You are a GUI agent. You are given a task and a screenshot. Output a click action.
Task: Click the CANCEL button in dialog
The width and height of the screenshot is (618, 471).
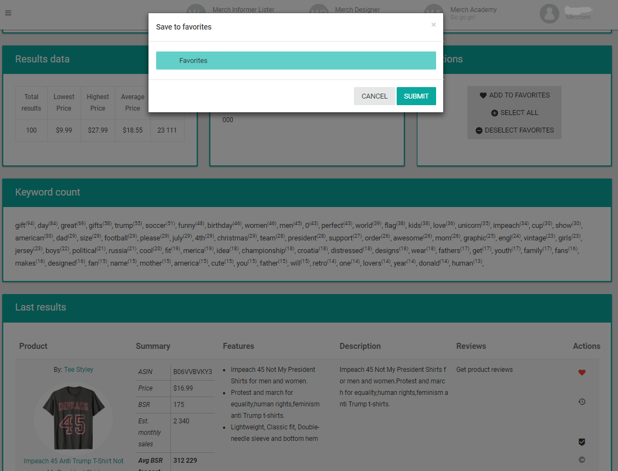click(x=374, y=96)
